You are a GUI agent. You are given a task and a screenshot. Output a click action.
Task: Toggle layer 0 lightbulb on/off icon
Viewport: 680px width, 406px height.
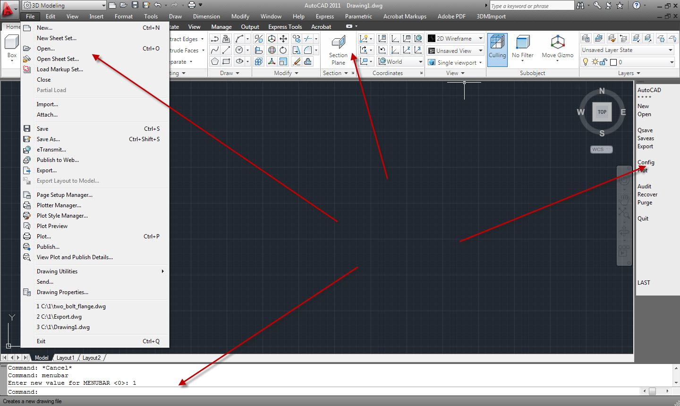point(586,62)
